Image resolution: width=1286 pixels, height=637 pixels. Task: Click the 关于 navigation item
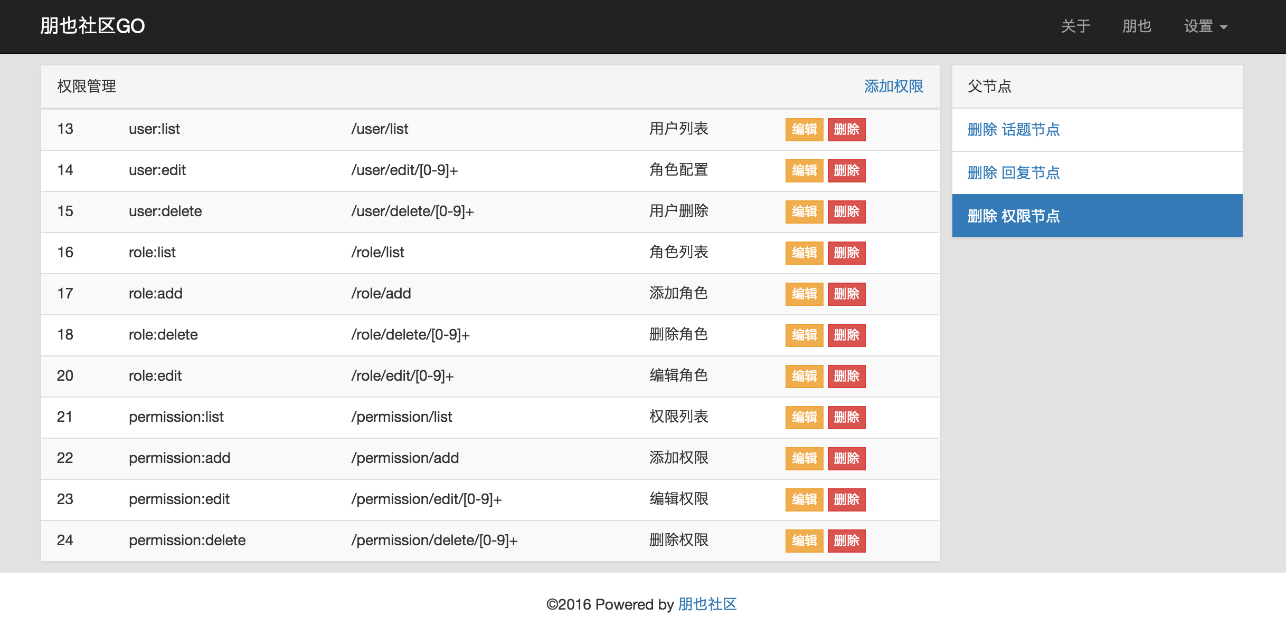1075,26
